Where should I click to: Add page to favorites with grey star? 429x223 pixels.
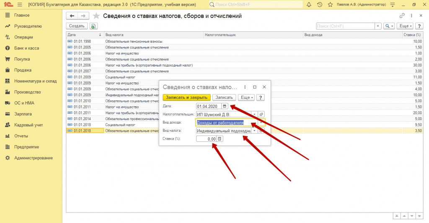96,16
